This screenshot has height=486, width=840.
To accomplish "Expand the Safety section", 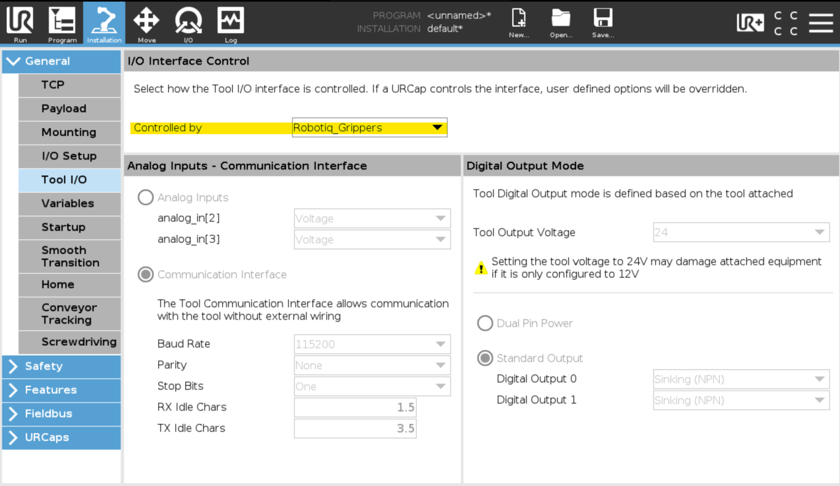I will [x=62, y=366].
